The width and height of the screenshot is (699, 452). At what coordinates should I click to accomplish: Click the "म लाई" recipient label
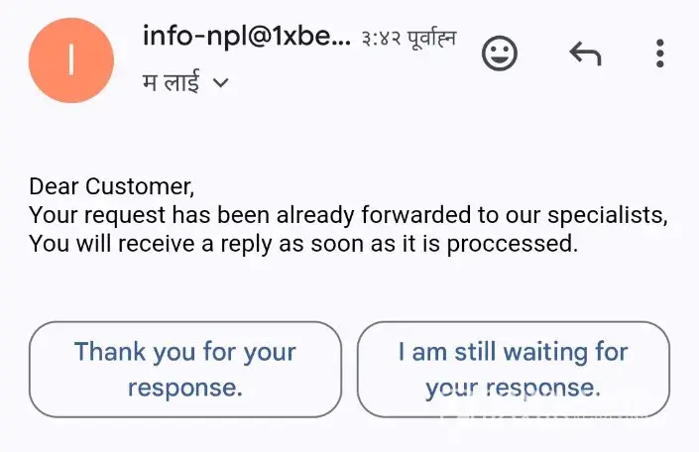tap(171, 84)
